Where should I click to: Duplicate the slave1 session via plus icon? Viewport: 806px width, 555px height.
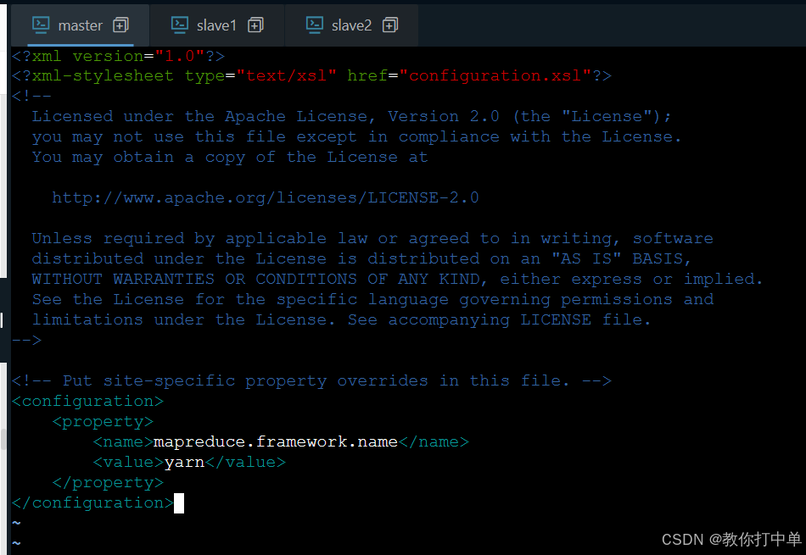(255, 25)
